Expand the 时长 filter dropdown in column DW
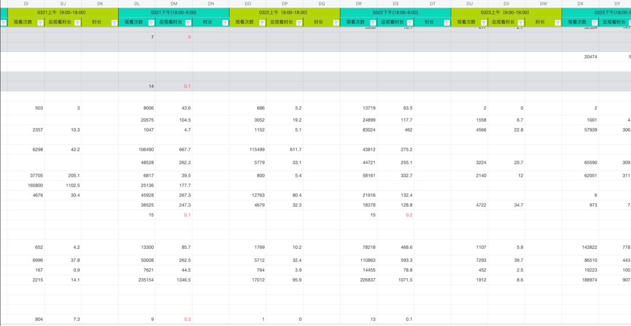The width and height of the screenshot is (631, 326). point(558,23)
